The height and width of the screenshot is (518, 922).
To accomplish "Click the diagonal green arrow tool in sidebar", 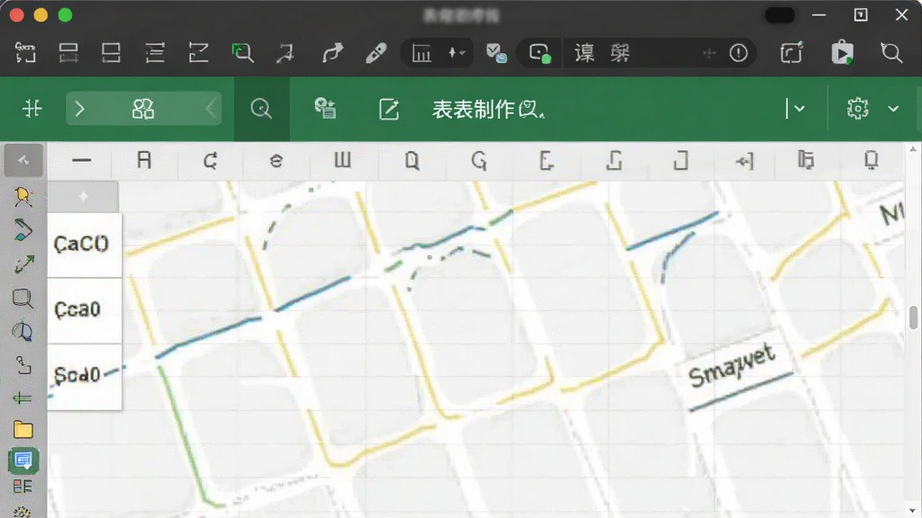I will pyautogui.click(x=23, y=264).
